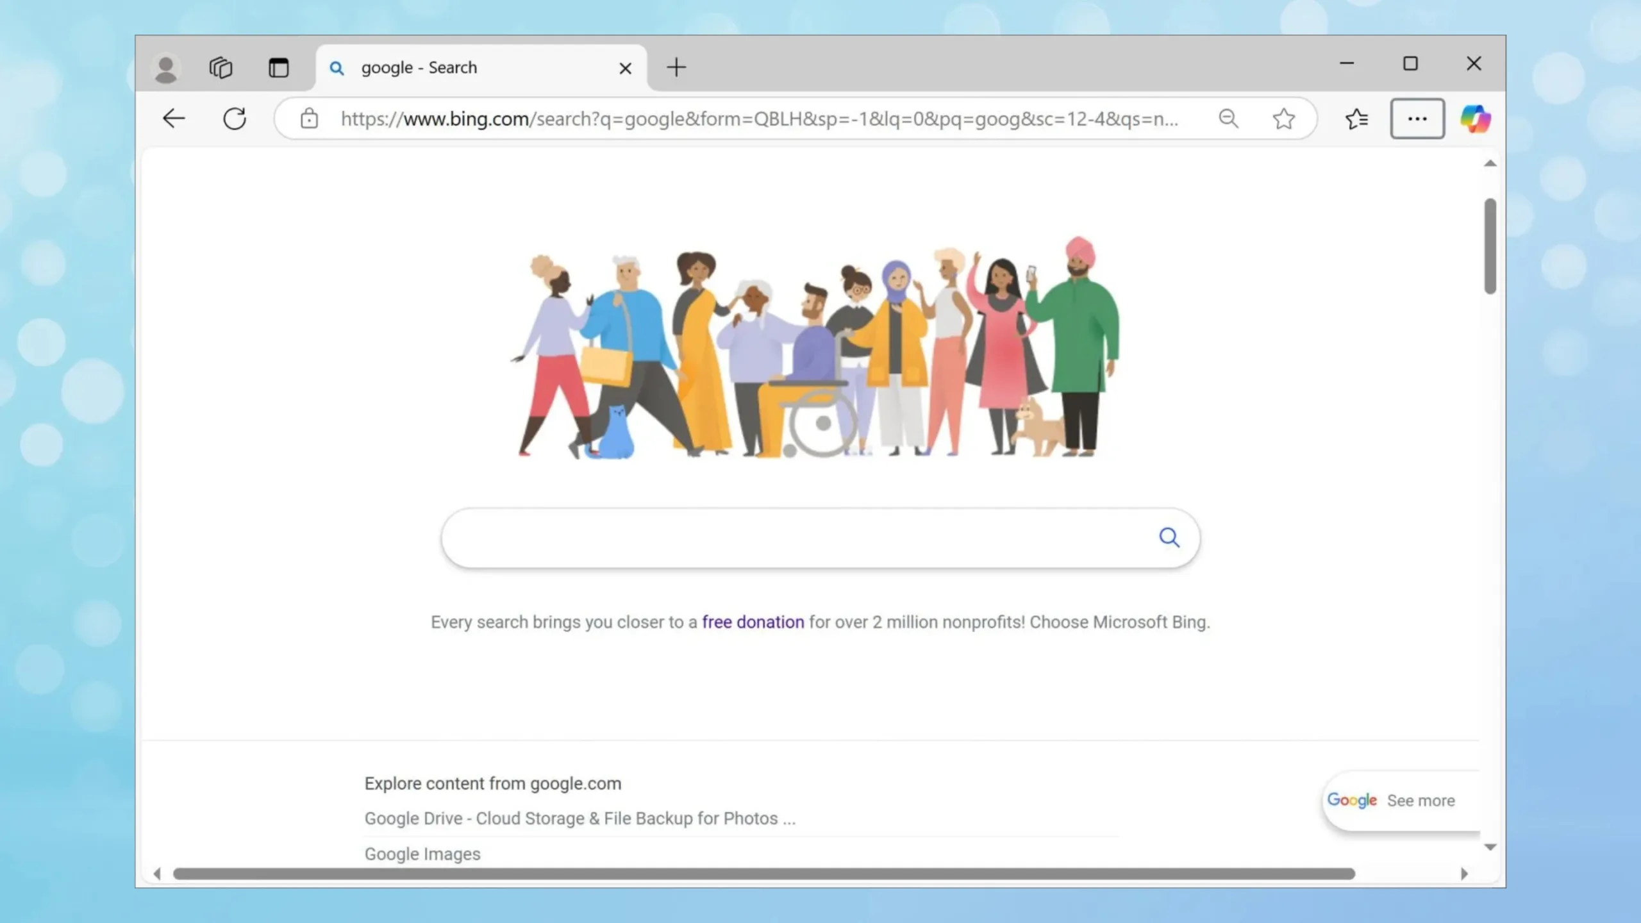Open the tab actions menu icon

coord(278,67)
